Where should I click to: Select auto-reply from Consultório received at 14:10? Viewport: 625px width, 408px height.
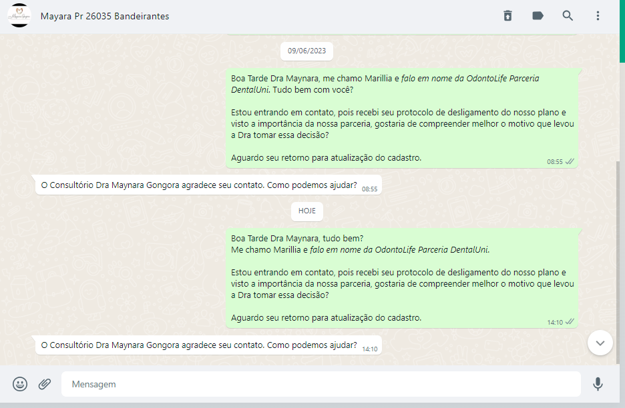coord(208,345)
